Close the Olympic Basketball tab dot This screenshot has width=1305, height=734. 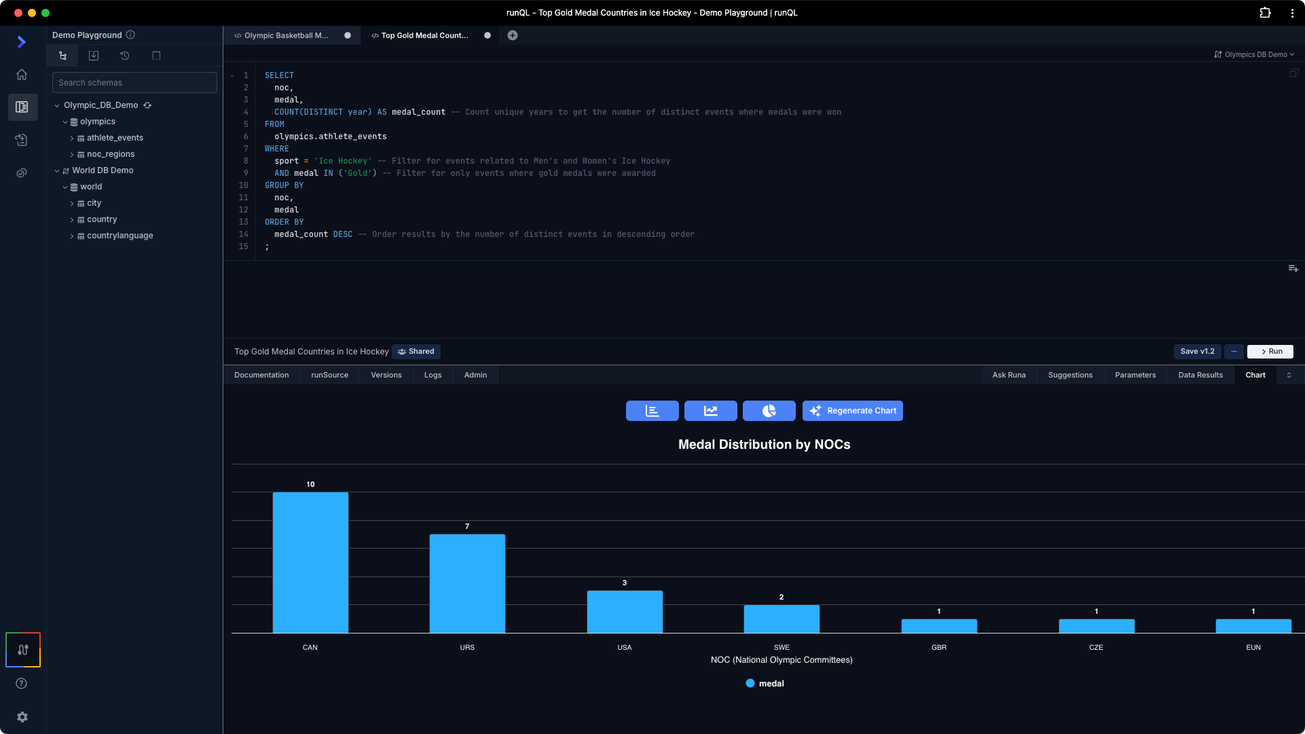point(348,35)
